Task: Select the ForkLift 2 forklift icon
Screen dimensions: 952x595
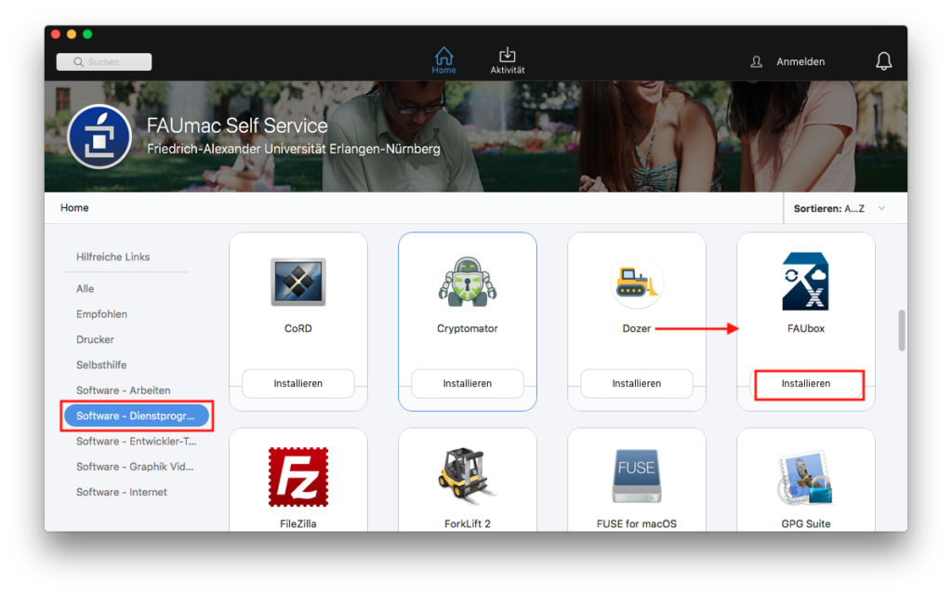Action: point(467,476)
